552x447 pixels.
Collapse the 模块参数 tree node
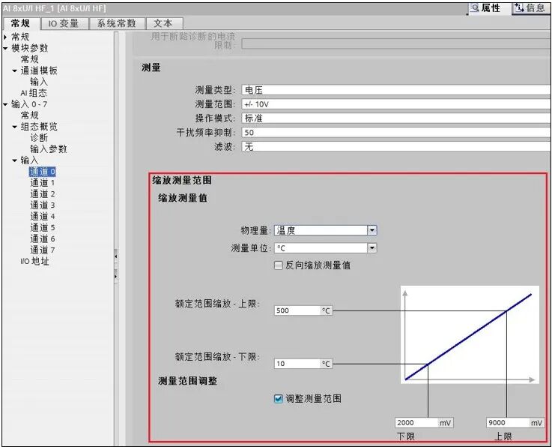point(5,48)
